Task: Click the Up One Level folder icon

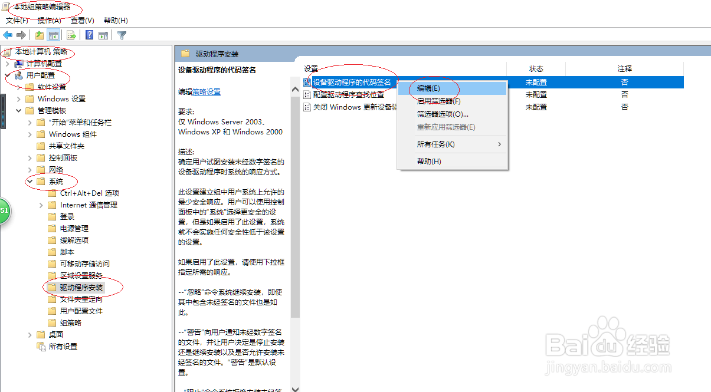Action: [x=39, y=35]
